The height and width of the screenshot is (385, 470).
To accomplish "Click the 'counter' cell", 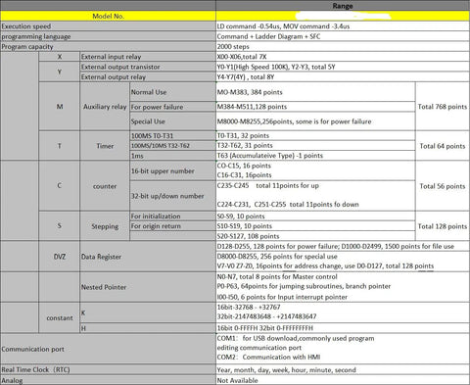I will 105,186.
